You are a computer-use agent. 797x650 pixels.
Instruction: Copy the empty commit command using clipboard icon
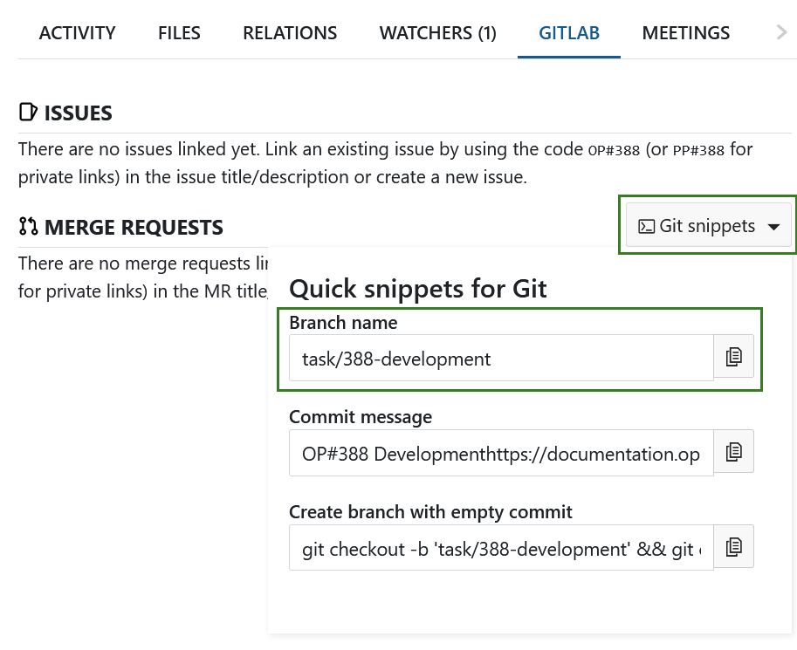pos(733,546)
